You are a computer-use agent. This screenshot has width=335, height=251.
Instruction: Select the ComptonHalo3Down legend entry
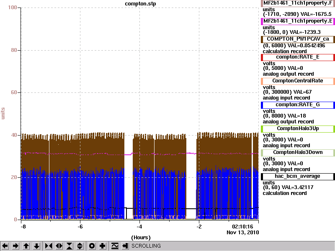[x=298, y=153]
